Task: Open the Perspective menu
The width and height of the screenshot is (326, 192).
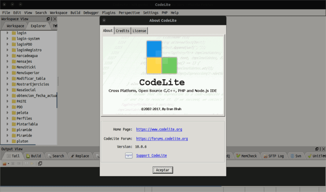Action: point(129,13)
